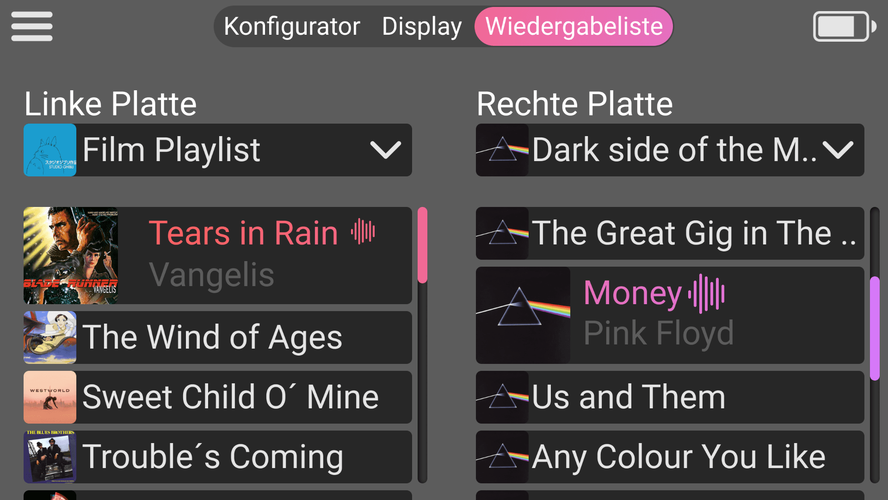Switch to the Konfigurator tab
The height and width of the screenshot is (500, 888).
pyautogui.click(x=292, y=26)
